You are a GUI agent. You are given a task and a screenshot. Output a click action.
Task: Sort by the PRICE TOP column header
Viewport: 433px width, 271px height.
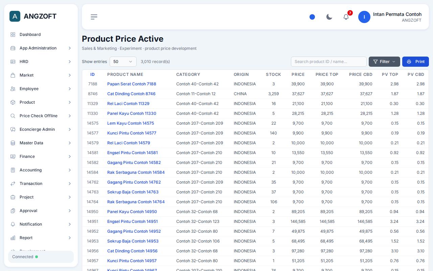[327, 75]
